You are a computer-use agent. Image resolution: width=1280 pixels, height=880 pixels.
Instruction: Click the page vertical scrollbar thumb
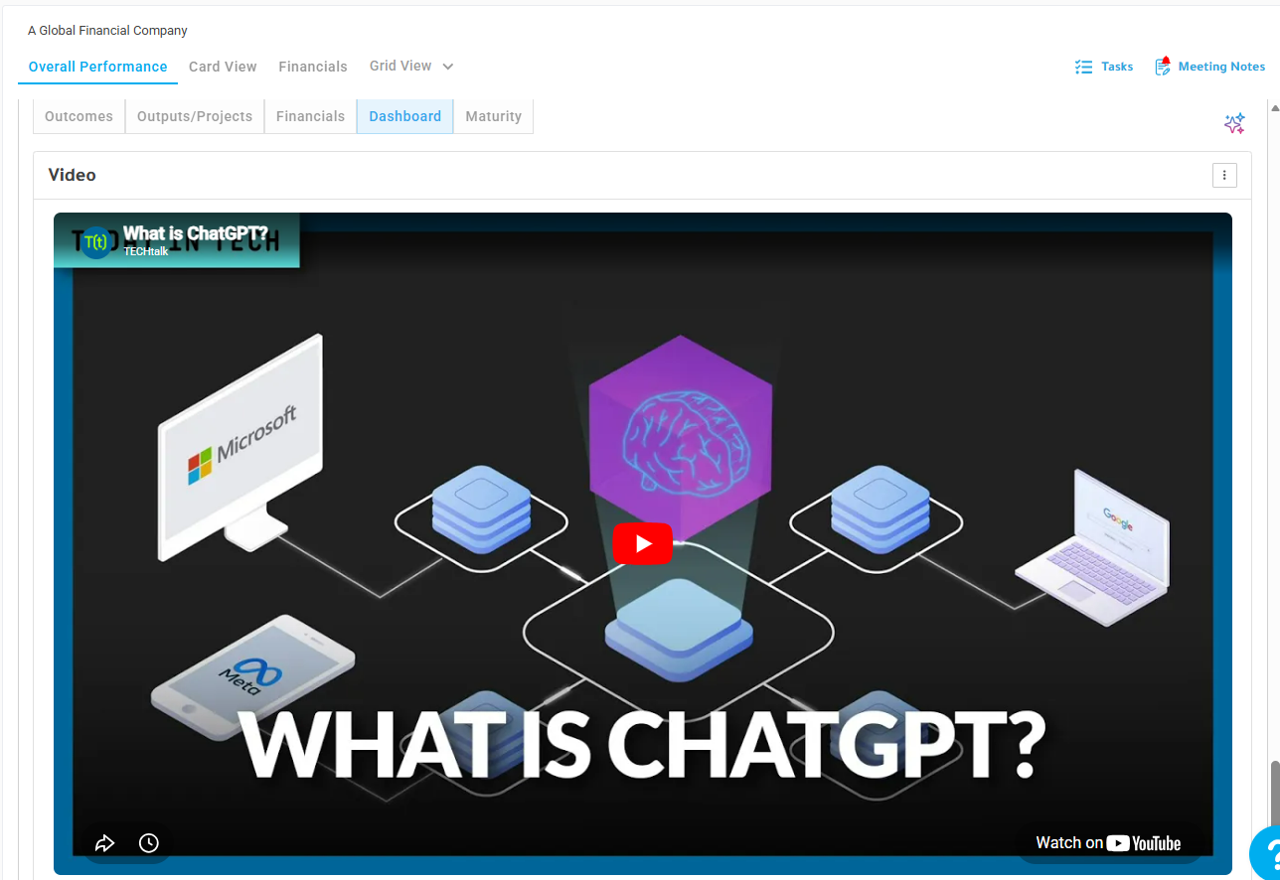[x=1275, y=794]
